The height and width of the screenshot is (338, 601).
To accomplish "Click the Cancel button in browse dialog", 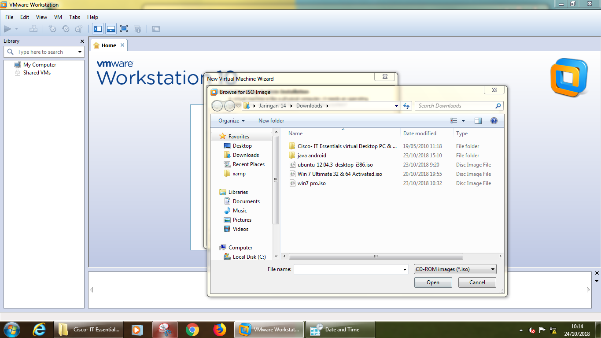I will pos(477,282).
